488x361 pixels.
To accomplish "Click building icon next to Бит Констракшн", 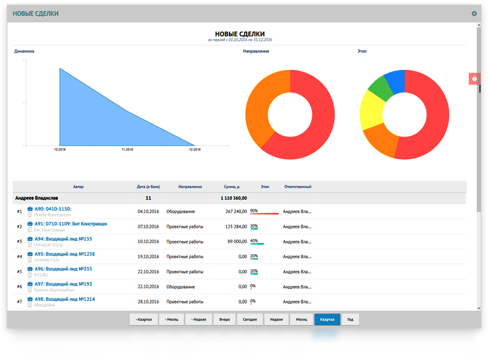I will [x=30, y=229].
